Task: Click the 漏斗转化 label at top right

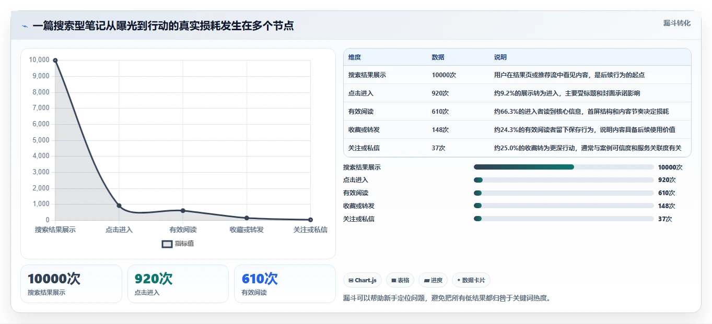Action: (x=677, y=23)
